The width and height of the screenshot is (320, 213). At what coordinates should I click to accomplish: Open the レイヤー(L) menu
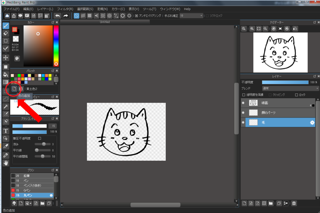coord(45,9)
